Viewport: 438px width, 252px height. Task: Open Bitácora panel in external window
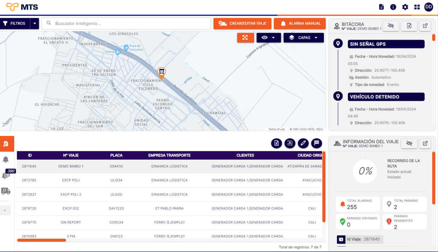[x=425, y=26]
